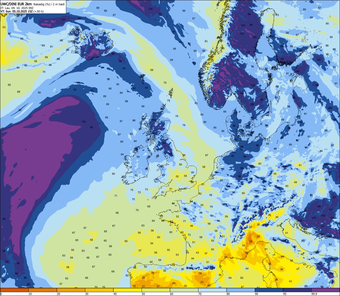Click the legend label '40'
Viewport: 340px width, 296px height.
pyautogui.click(x=115, y=294)
